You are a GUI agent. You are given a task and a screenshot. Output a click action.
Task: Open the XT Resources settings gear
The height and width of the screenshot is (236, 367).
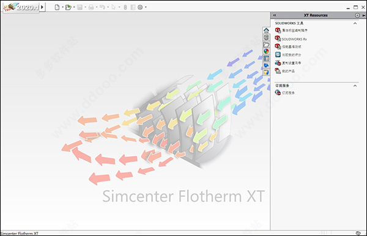click(357, 15)
